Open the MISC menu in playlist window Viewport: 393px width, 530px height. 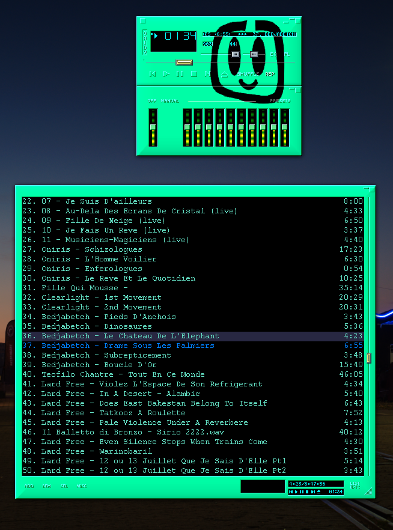pos(82,486)
